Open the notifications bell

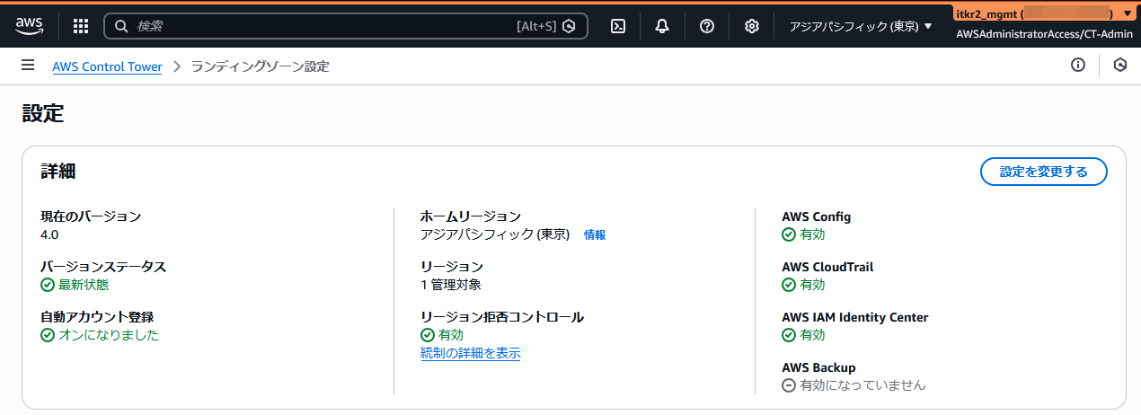(662, 26)
